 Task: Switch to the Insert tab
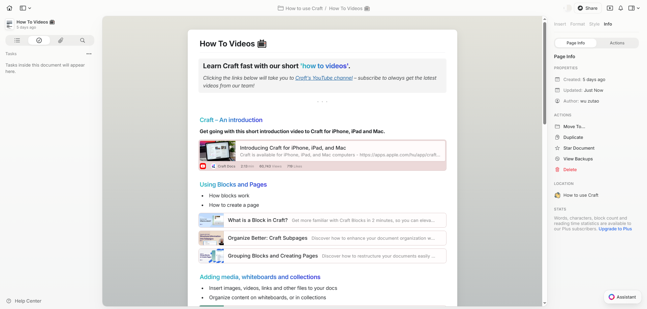[560, 24]
